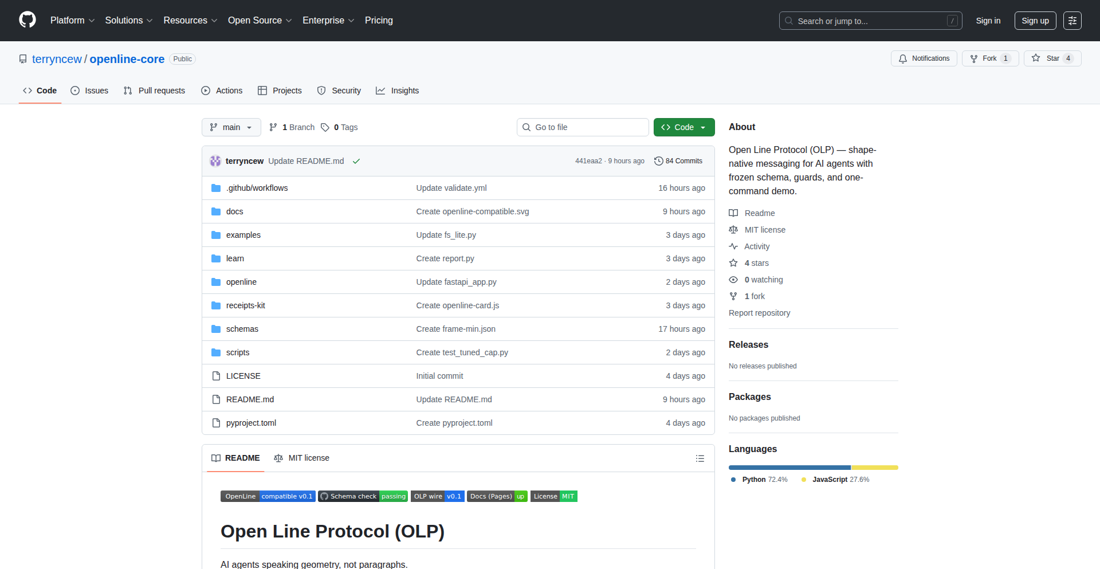Click the Notifications bell button
This screenshot has height=569, width=1100.
(924, 58)
